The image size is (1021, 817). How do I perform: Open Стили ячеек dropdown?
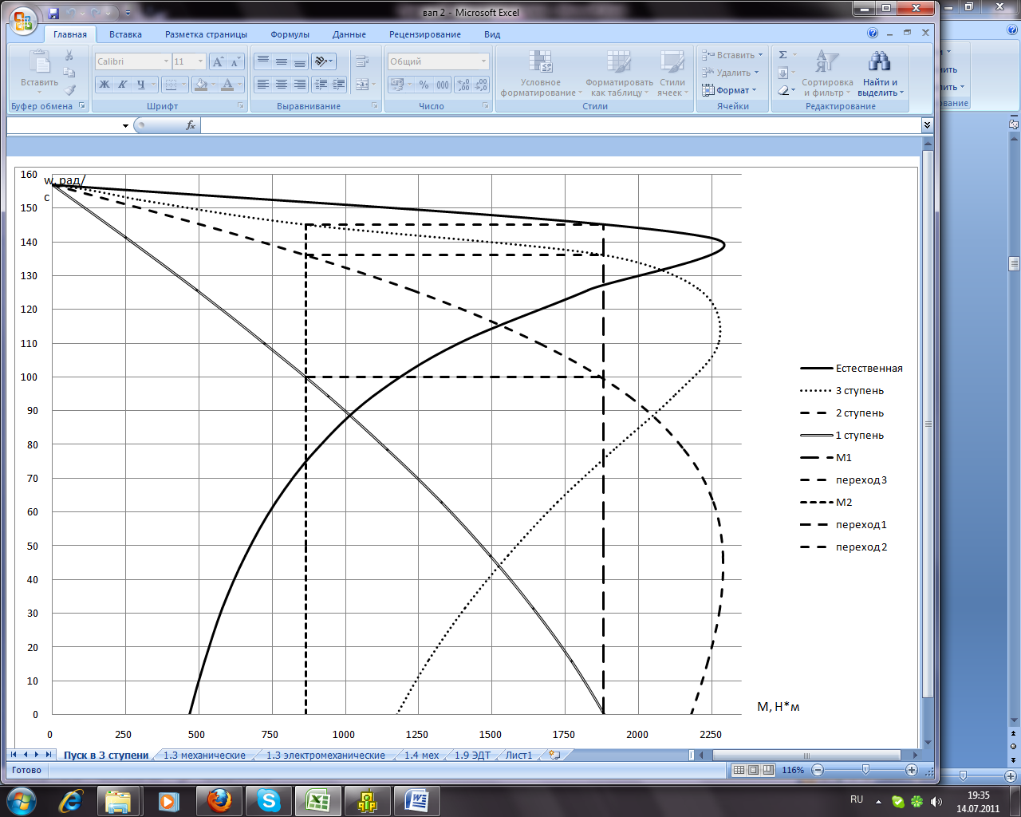coord(672,73)
